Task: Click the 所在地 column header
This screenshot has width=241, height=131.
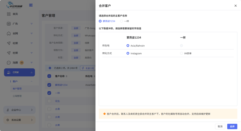Action: pyautogui.click(x=89, y=76)
